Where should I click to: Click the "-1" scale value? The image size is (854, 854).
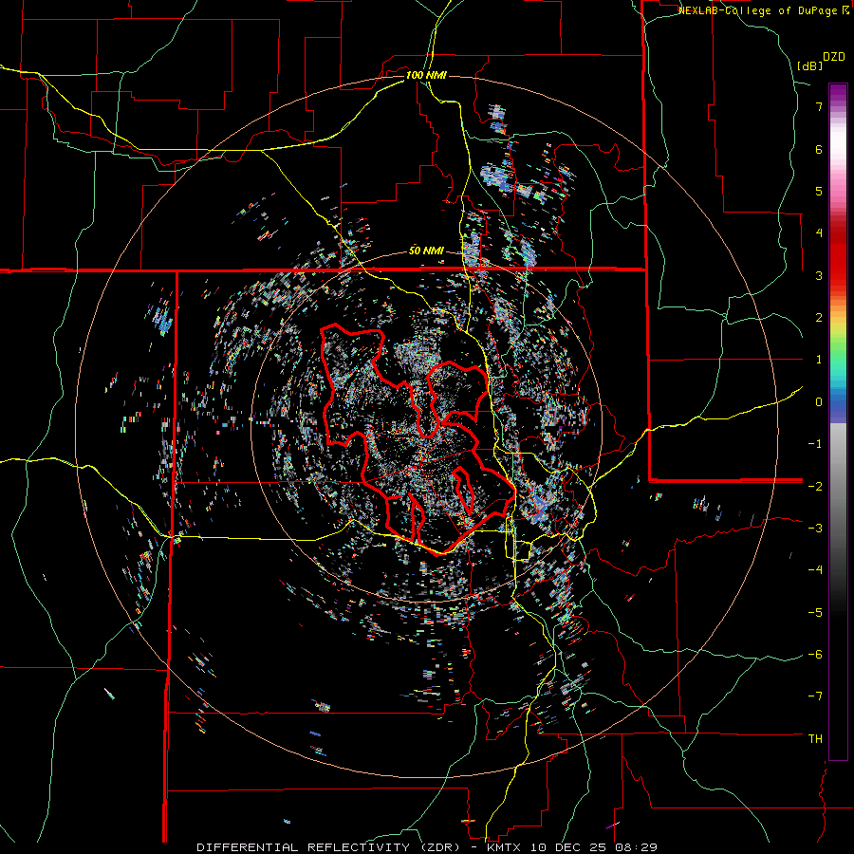(815, 444)
